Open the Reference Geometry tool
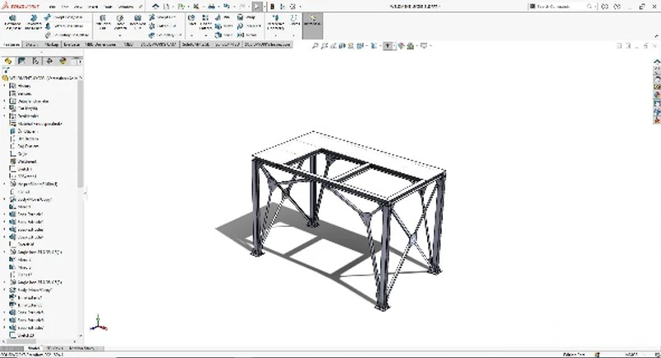Viewport: 661px width, 358px height. pos(276,22)
